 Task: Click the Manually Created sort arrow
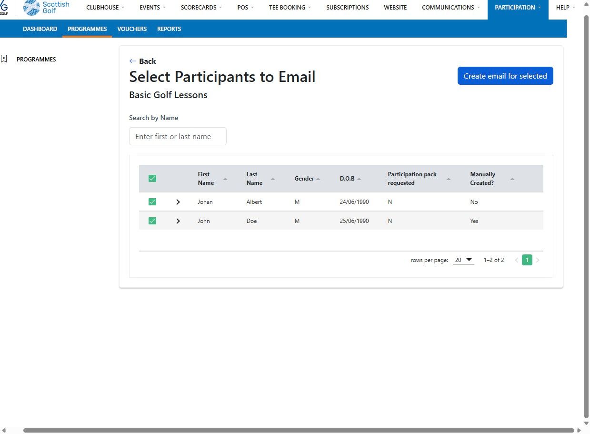[512, 179]
